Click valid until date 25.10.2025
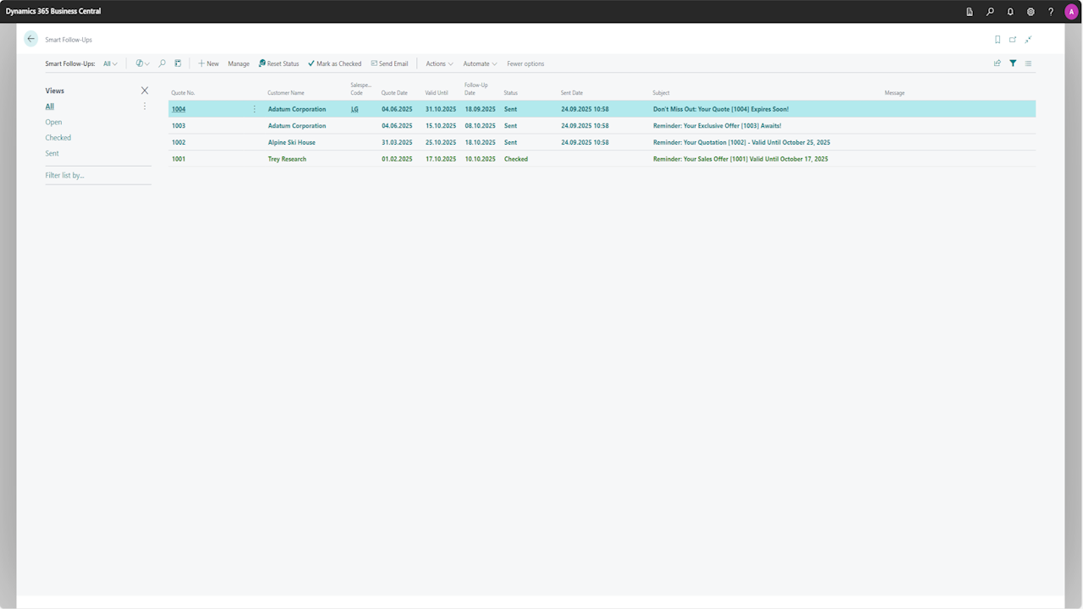Image resolution: width=1083 pixels, height=609 pixels. 441,142
